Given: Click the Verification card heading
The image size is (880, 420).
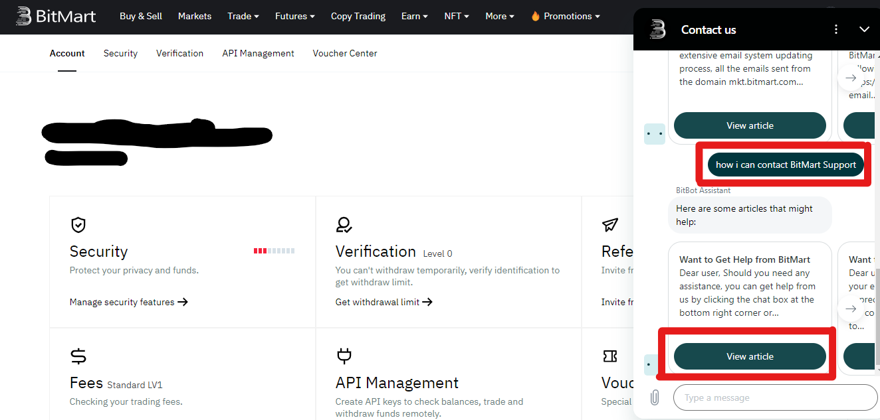Looking at the screenshot, I should 376,251.
